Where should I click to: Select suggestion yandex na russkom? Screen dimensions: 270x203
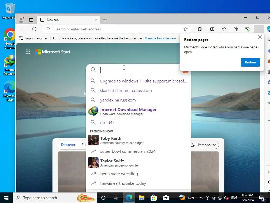point(138,100)
